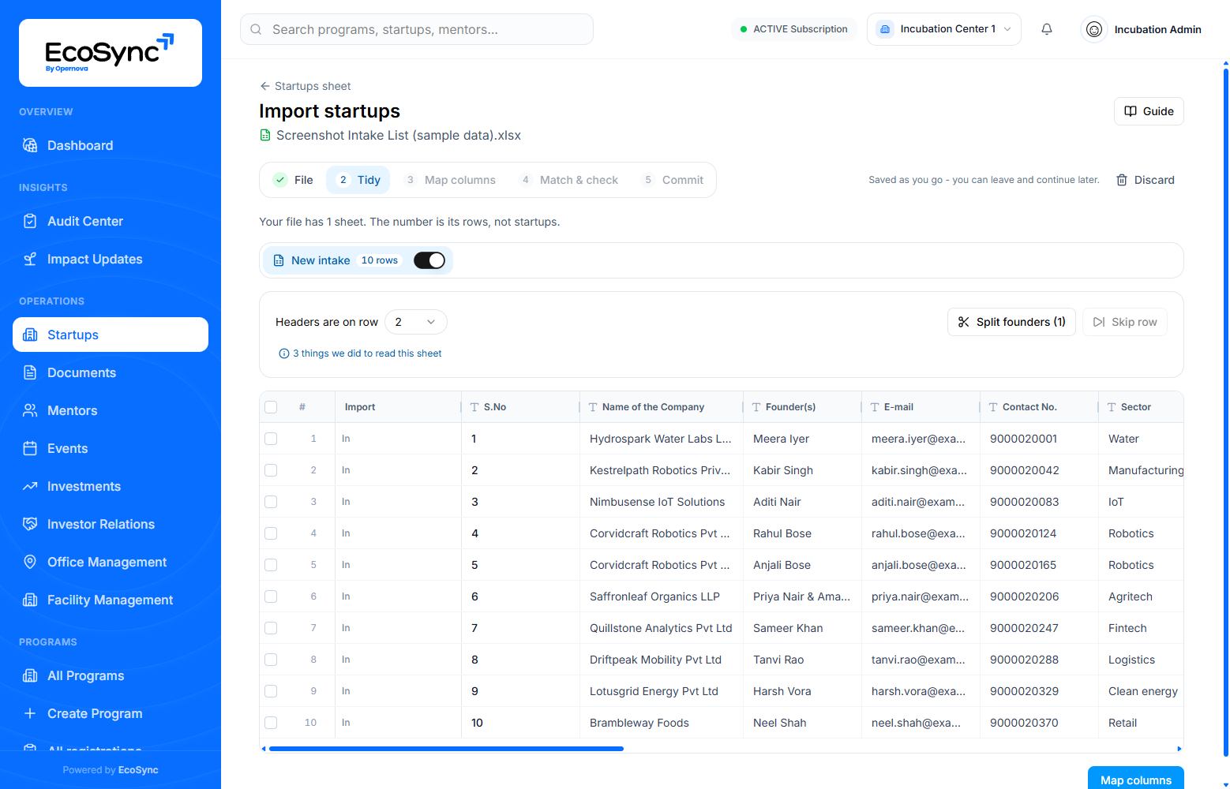
Task: Click the blue Map columns button
Action: [1136, 779]
